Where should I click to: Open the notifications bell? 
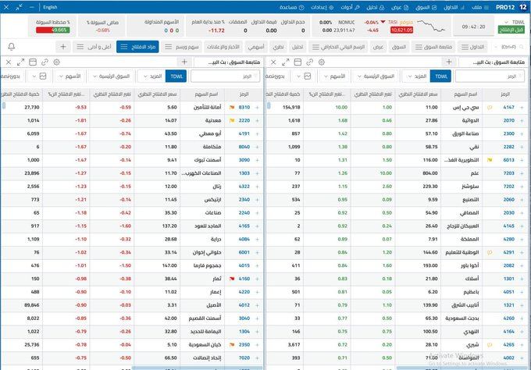pyautogui.click(x=11, y=47)
